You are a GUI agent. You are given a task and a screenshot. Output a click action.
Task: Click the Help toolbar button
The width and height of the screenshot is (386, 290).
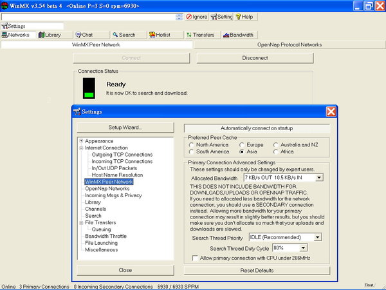pos(246,17)
